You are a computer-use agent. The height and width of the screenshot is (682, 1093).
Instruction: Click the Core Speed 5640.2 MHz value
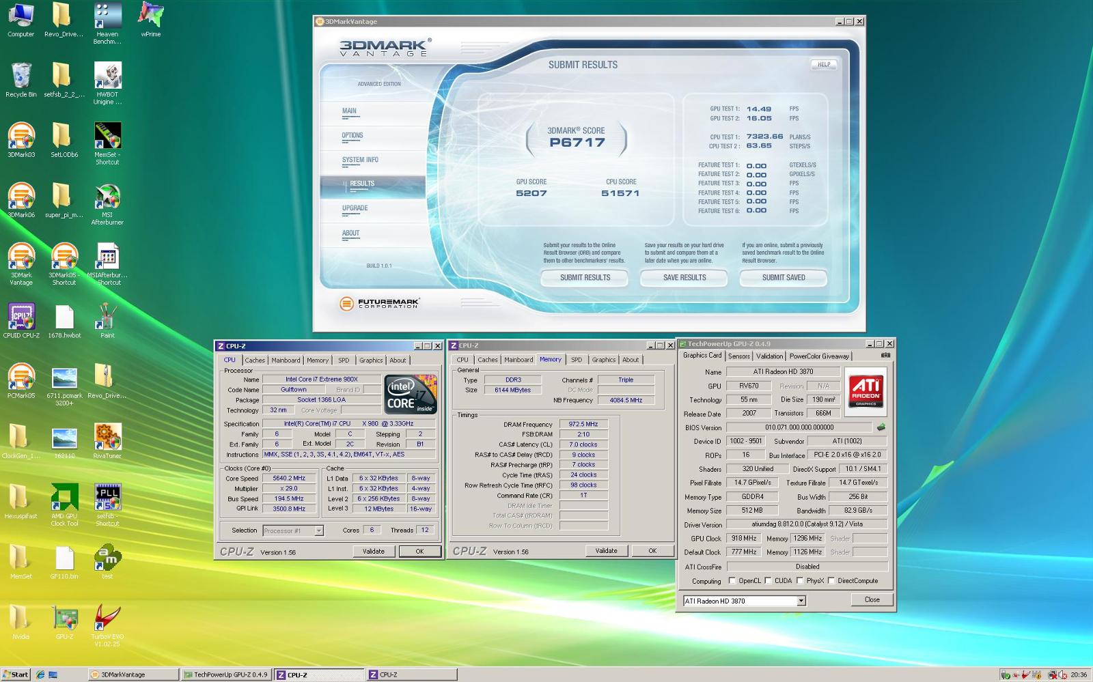(x=289, y=479)
